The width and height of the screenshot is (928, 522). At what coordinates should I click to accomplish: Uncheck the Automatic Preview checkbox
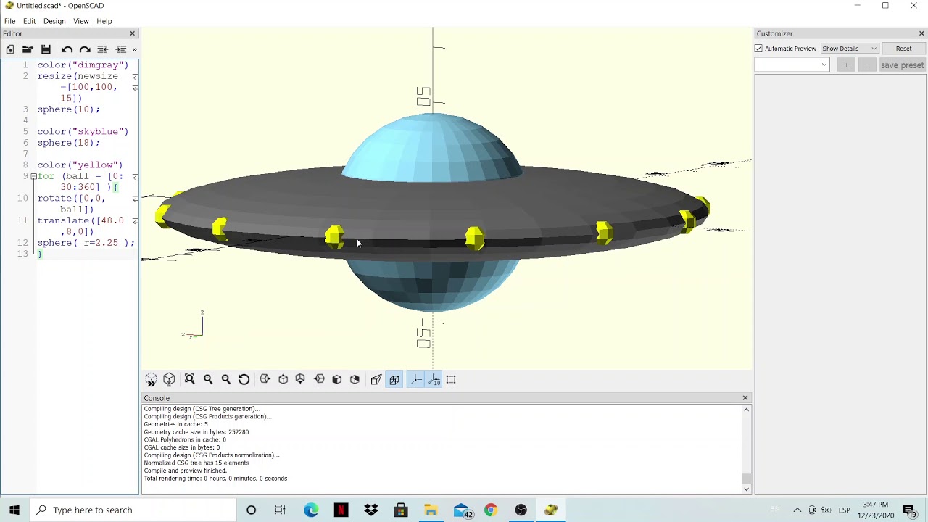(x=758, y=49)
